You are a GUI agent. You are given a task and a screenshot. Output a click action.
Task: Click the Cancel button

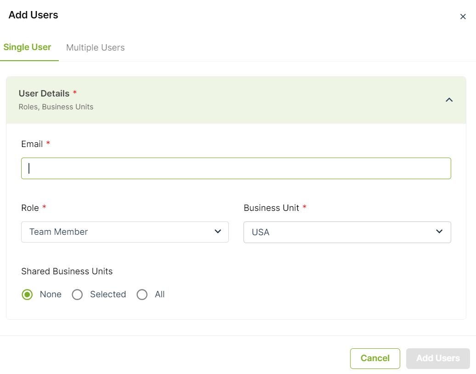[x=375, y=358]
